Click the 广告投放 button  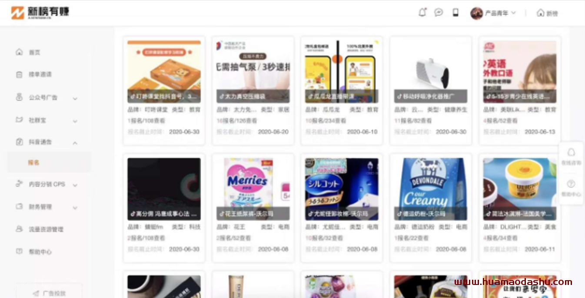pyautogui.click(x=49, y=293)
